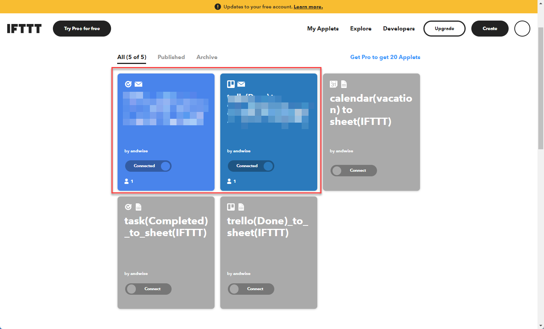Viewport: 544px width, 329px height.
Task: Click email icon on first blue applet
Action: pyautogui.click(x=138, y=84)
